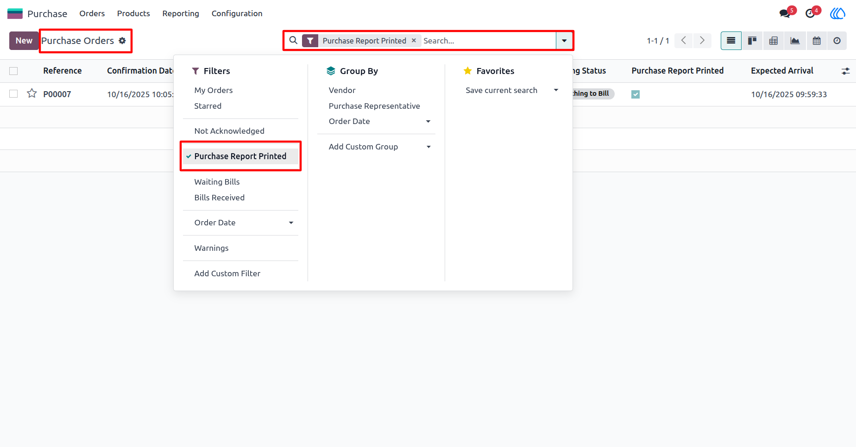
Task: Remove the Purchase Report Printed filter facet
Action: [x=414, y=40]
